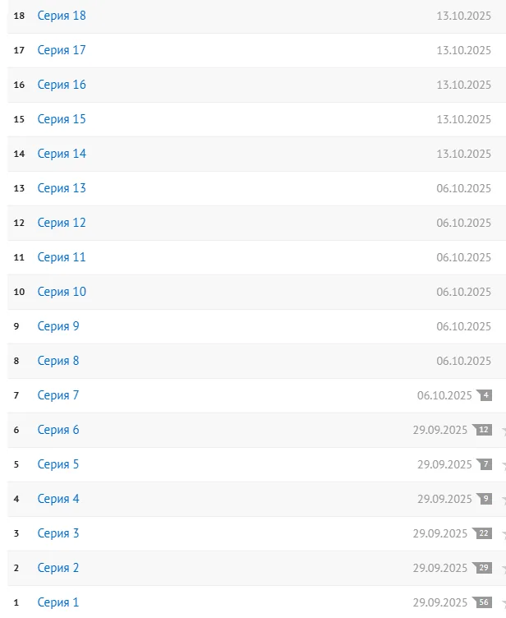506x618 pixels.
Task: Open the Серия 18 episode link
Action: [x=62, y=16]
